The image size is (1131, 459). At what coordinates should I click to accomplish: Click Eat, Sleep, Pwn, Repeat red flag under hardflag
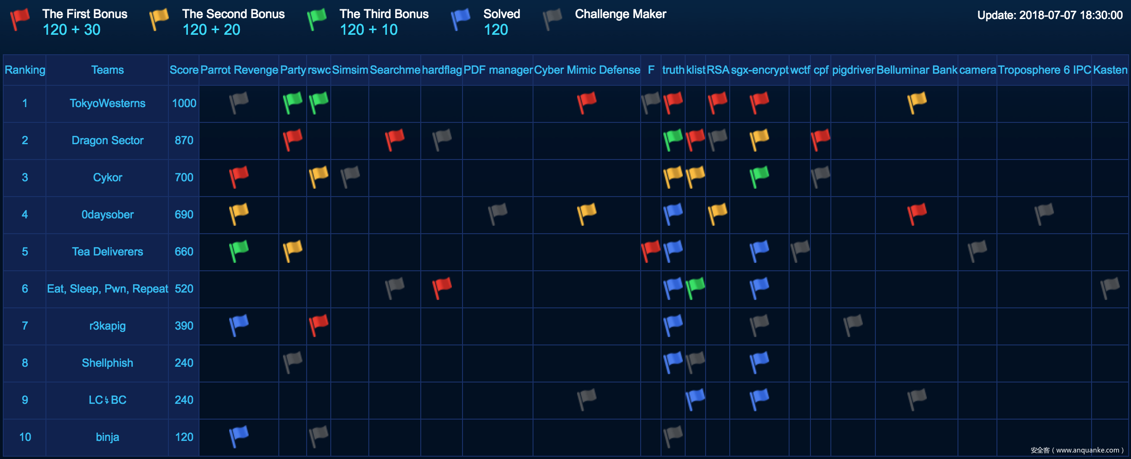442,288
